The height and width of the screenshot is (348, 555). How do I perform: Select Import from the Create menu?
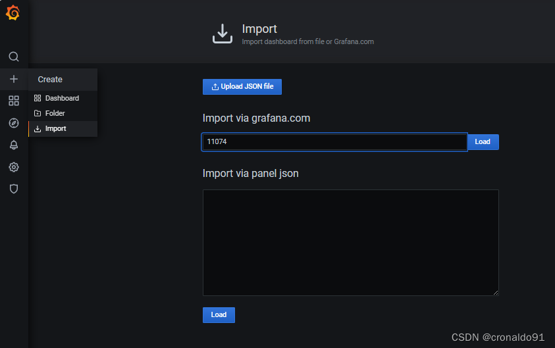pyautogui.click(x=63, y=129)
